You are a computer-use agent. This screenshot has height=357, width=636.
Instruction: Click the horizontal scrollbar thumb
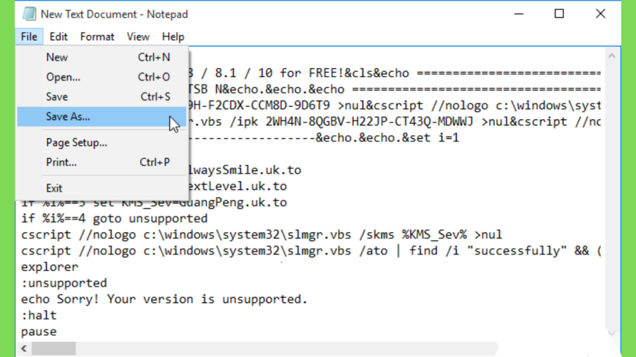[53, 348]
